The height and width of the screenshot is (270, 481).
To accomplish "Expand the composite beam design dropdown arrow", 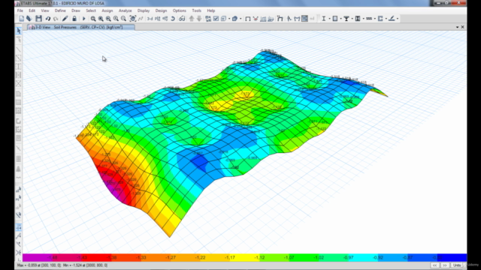I will click(352, 19).
